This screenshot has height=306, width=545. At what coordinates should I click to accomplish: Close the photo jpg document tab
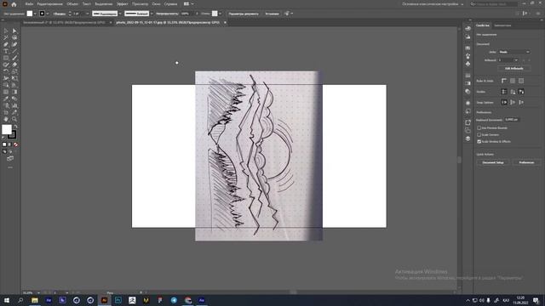coord(225,23)
